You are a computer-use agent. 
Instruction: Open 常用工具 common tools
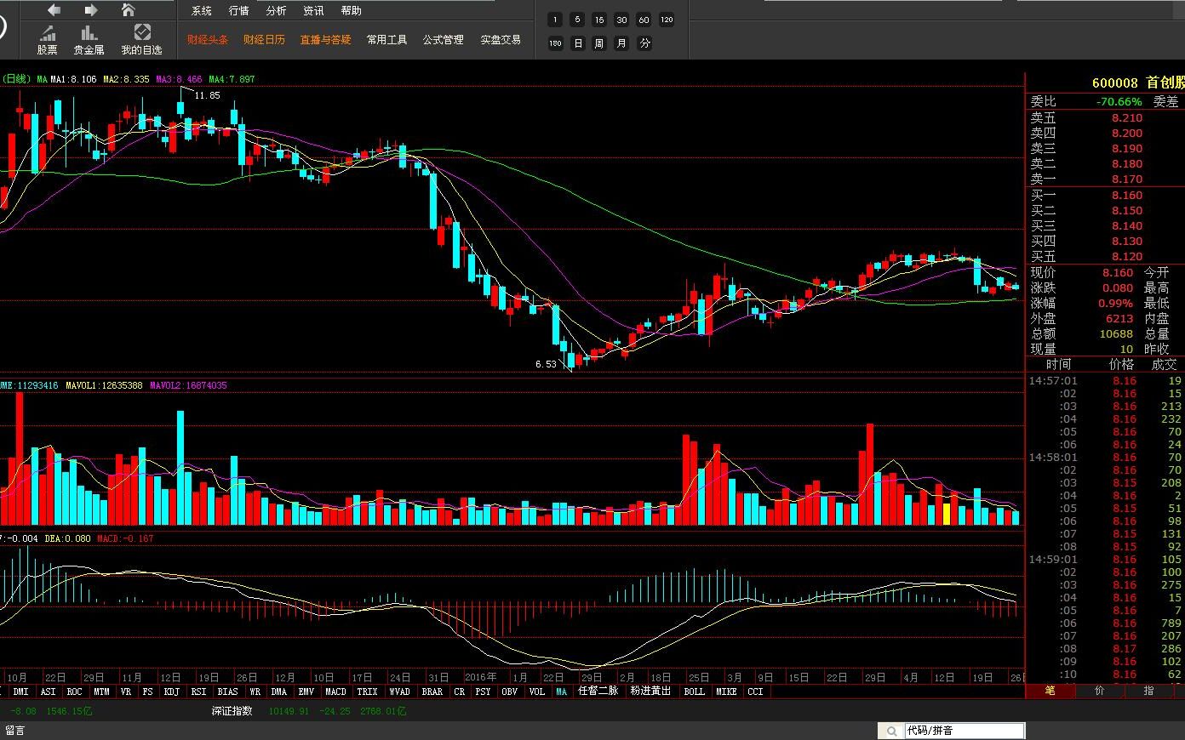click(387, 40)
